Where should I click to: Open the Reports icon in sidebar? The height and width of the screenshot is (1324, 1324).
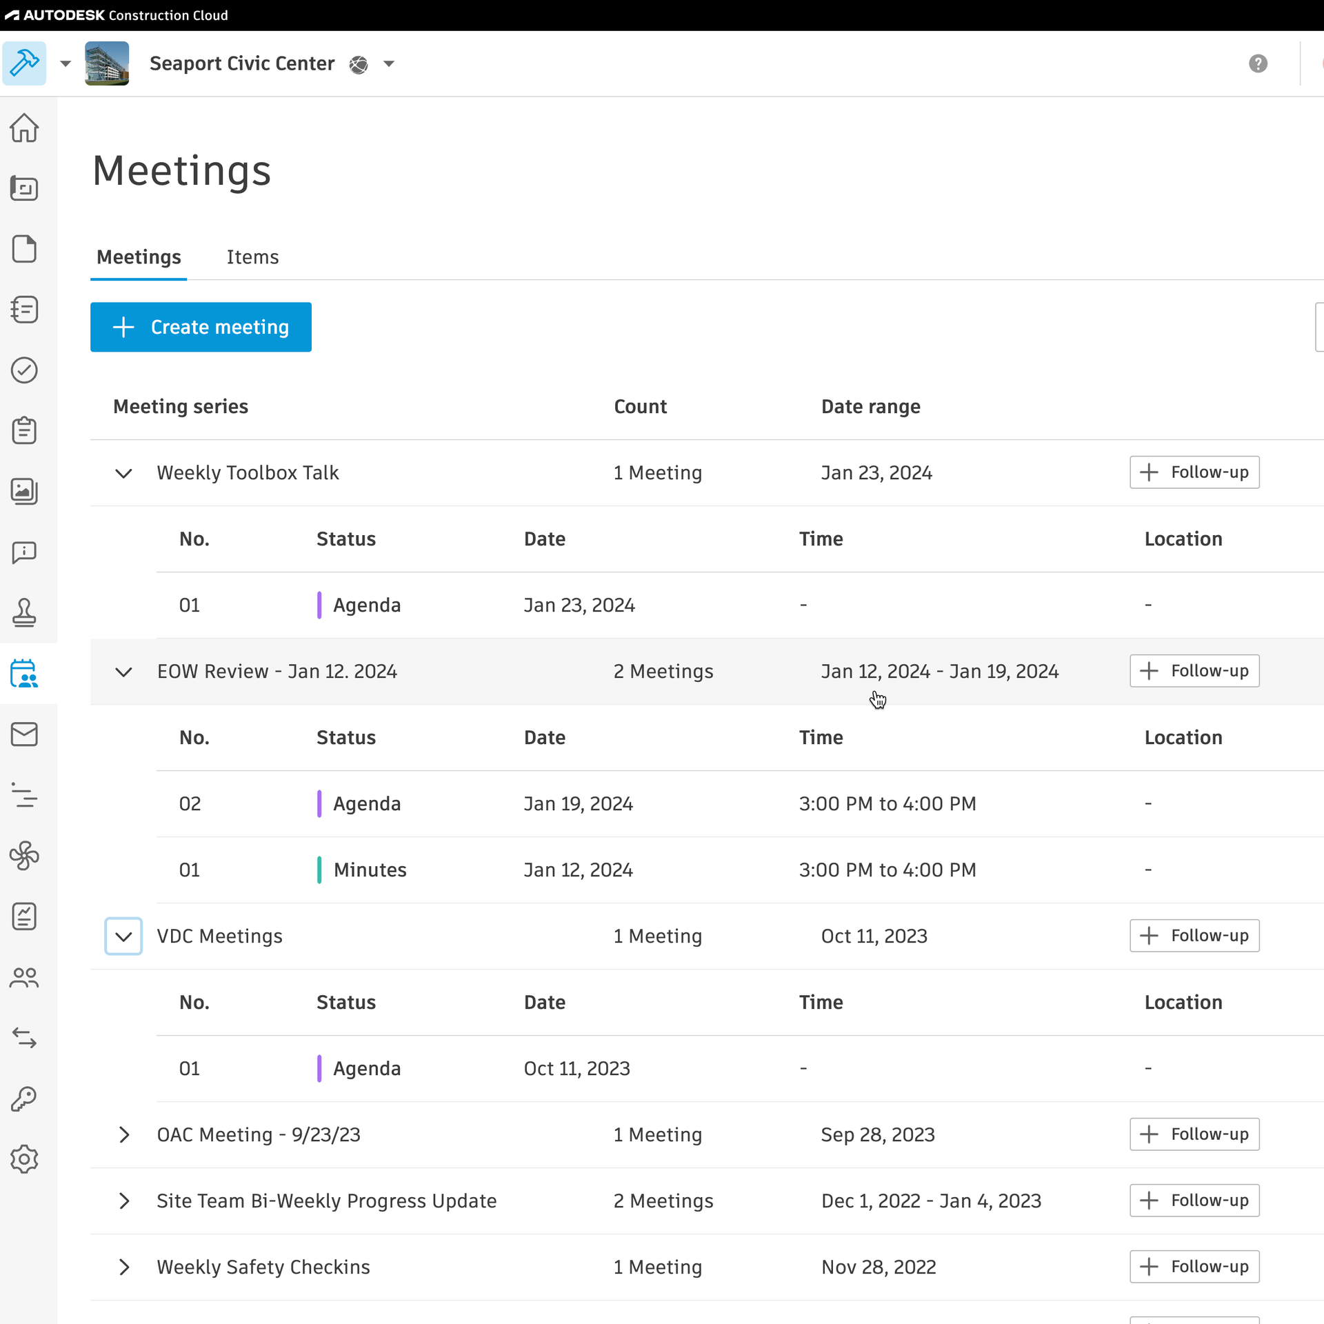click(x=24, y=916)
